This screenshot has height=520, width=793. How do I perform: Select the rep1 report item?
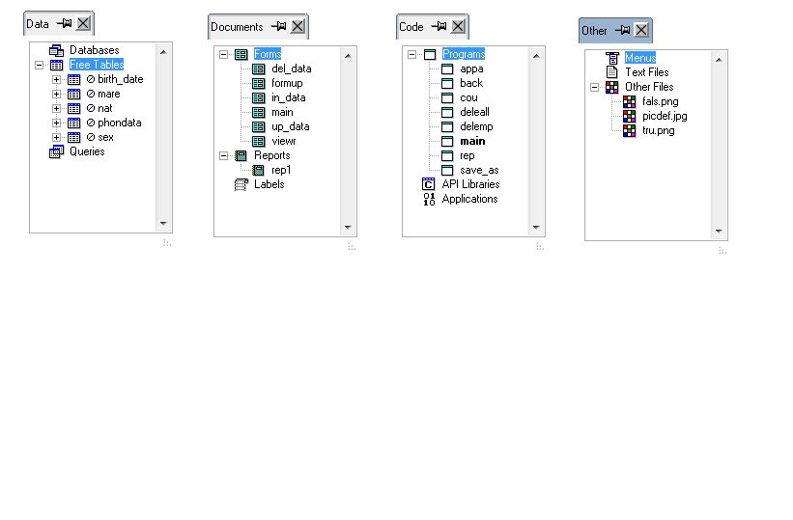coord(281,170)
